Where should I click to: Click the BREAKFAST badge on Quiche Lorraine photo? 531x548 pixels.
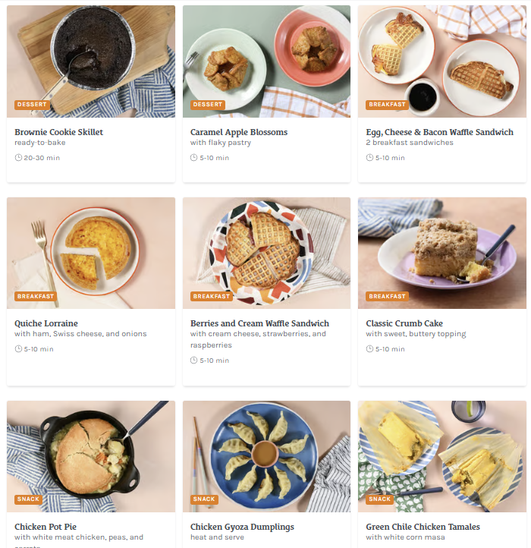(36, 296)
